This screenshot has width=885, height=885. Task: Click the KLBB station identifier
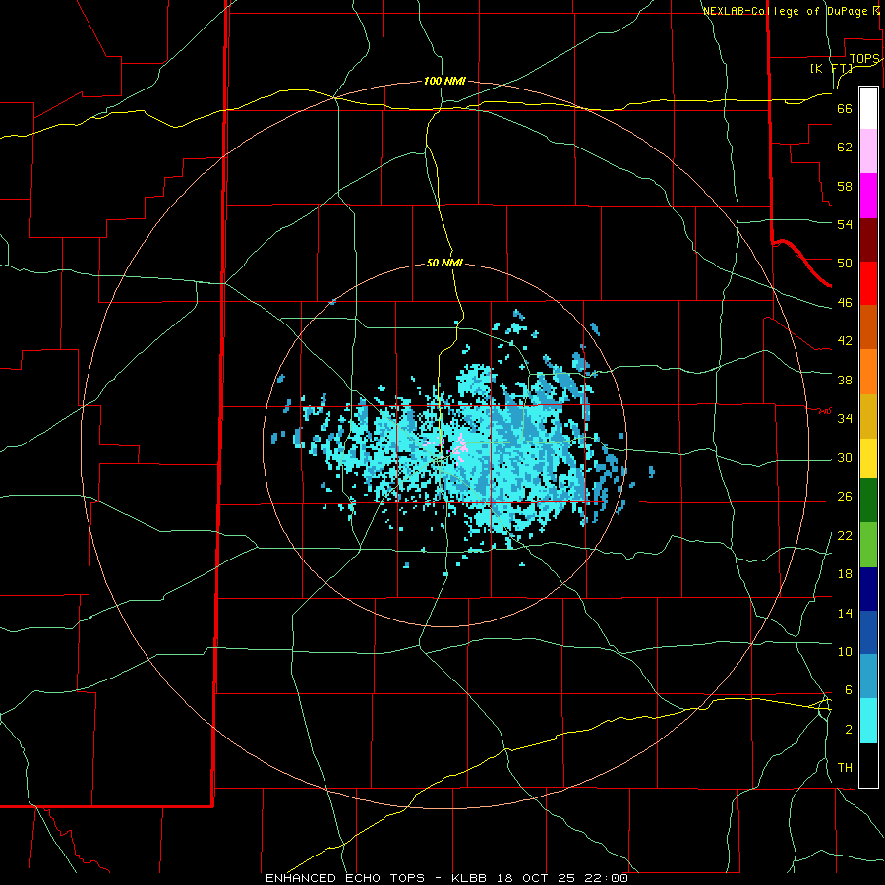(x=469, y=878)
